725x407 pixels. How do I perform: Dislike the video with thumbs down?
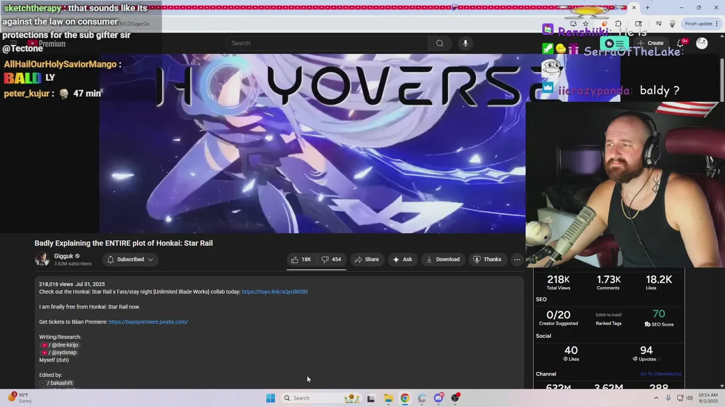coord(331,259)
